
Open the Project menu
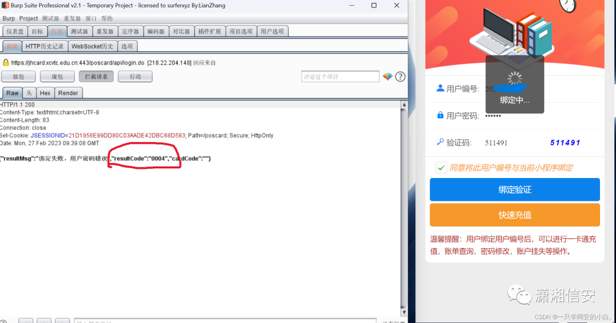[29, 18]
